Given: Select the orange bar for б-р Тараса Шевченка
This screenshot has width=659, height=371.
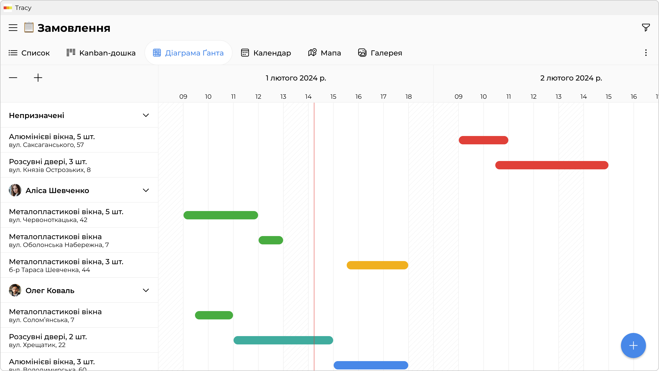Looking at the screenshot, I should pyautogui.click(x=377, y=265).
